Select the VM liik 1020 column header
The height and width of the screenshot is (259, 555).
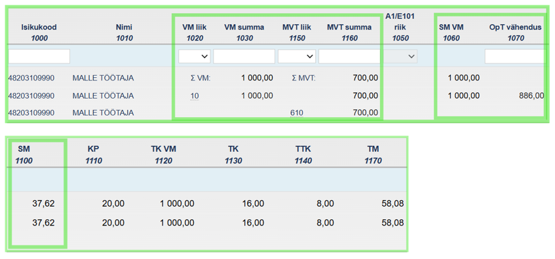(195, 33)
